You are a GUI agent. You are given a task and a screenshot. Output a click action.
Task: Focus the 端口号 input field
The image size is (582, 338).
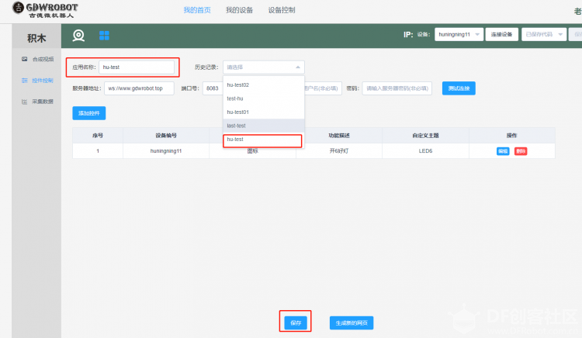[x=213, y=88]
